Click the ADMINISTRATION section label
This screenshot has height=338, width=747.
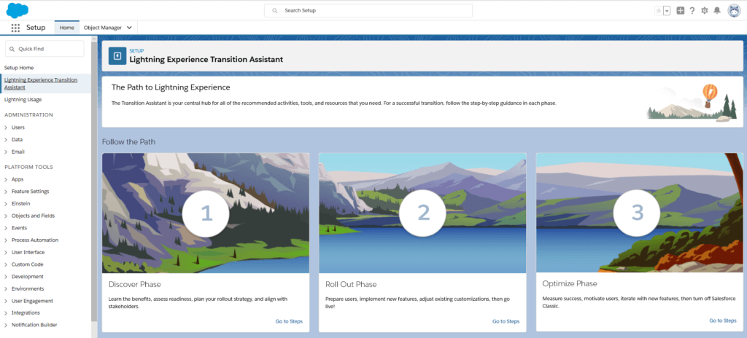pyautogui.click(x=28, y=114)
